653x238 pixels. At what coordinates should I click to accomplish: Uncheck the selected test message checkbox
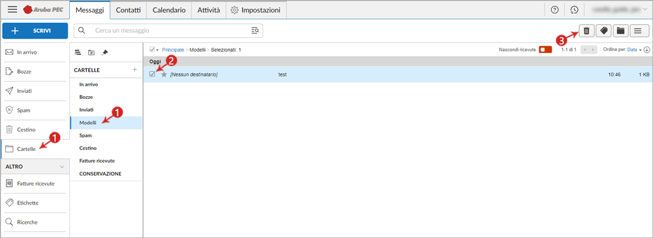tap(152, 74)
